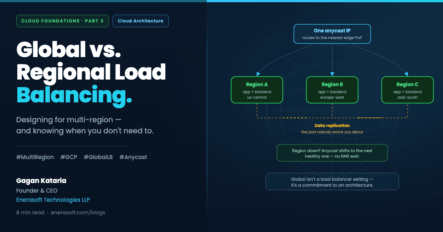
Task: Open the #GCP hashtag
Action: coord(69,157)
